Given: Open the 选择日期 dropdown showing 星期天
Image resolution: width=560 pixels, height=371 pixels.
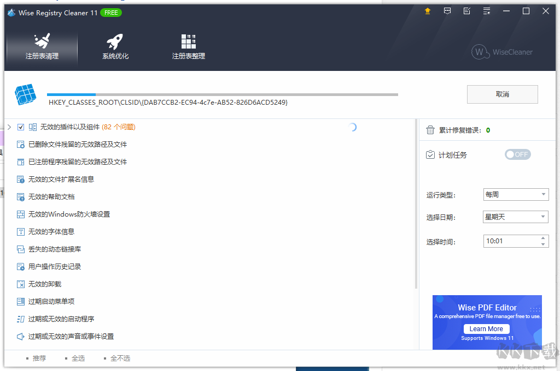Looking at the screenshot, I should [x=516, y=217].
